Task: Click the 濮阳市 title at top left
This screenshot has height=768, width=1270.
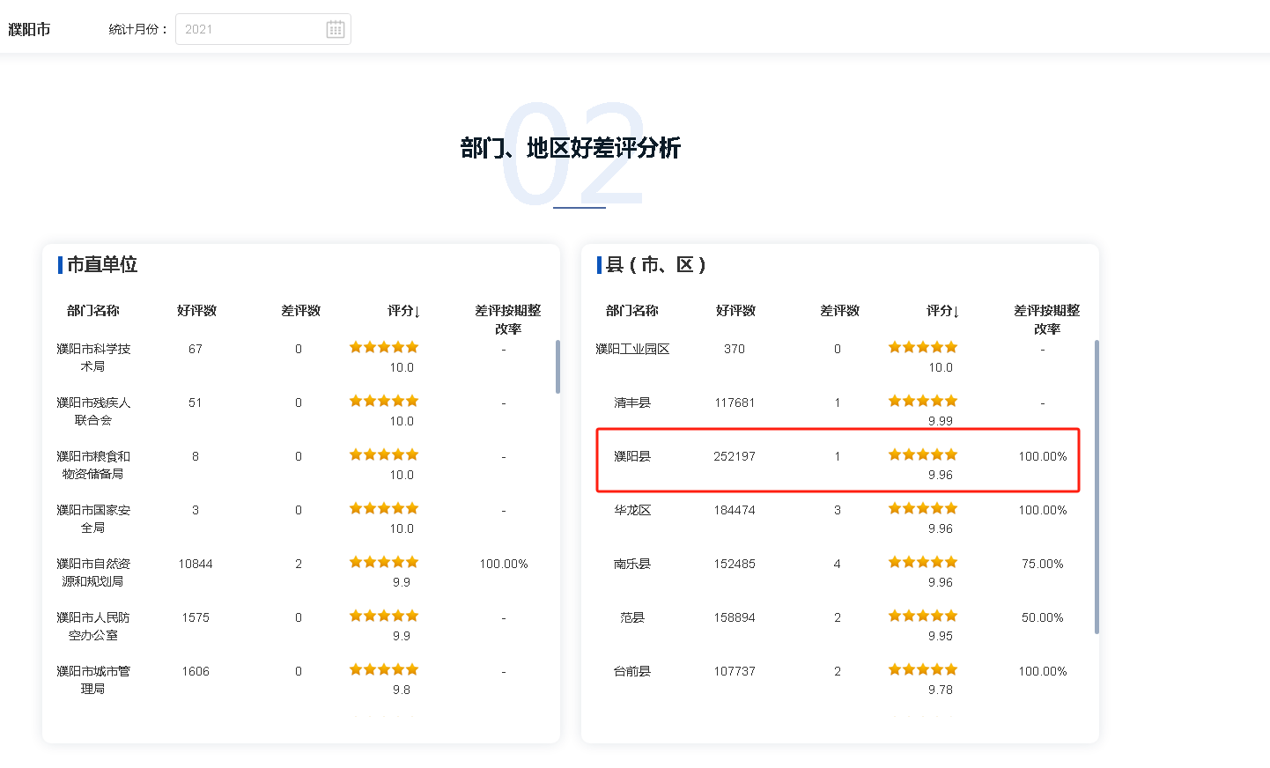Action: point(29,29)
